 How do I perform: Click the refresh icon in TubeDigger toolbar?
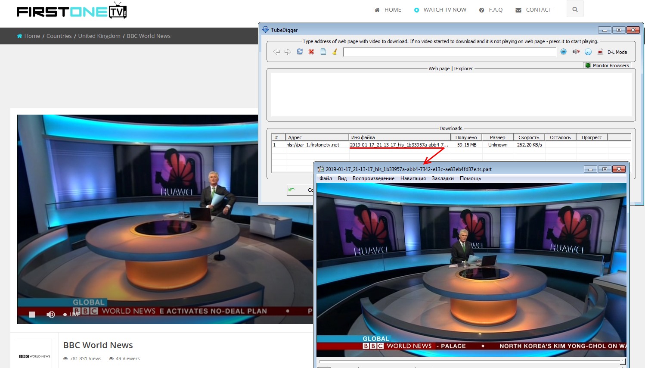coord(300,52)
